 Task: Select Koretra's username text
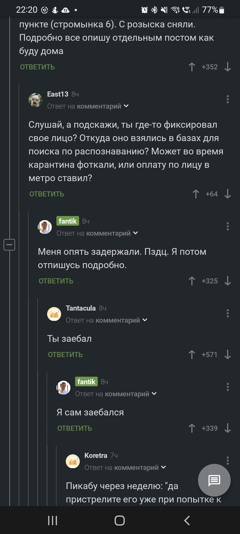pos(96,455)
